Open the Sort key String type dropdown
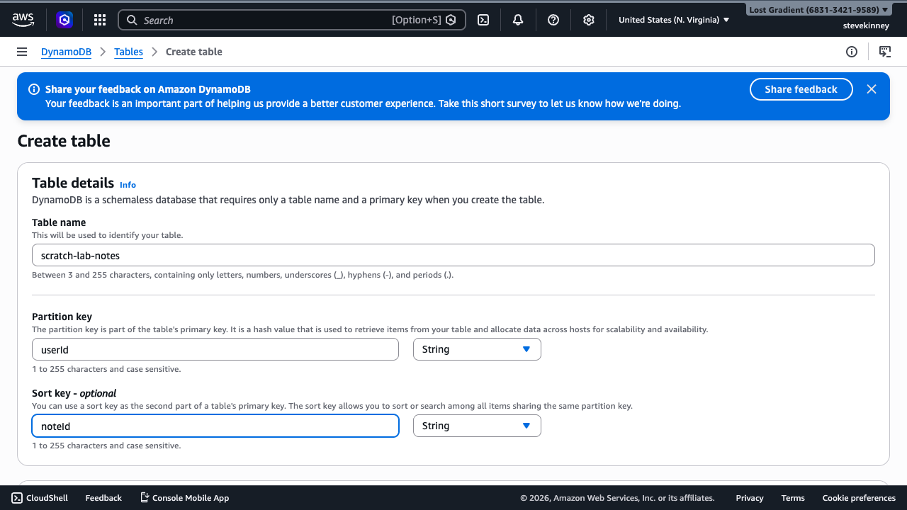The image size is (907, 510). click(477, 426)
